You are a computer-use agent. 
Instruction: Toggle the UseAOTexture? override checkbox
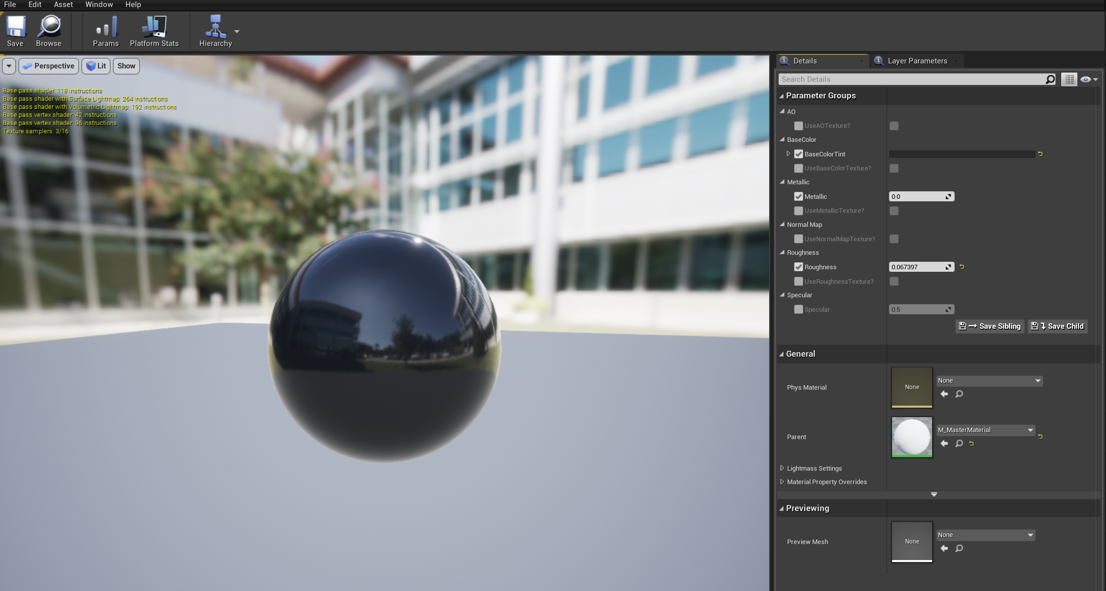799,126
